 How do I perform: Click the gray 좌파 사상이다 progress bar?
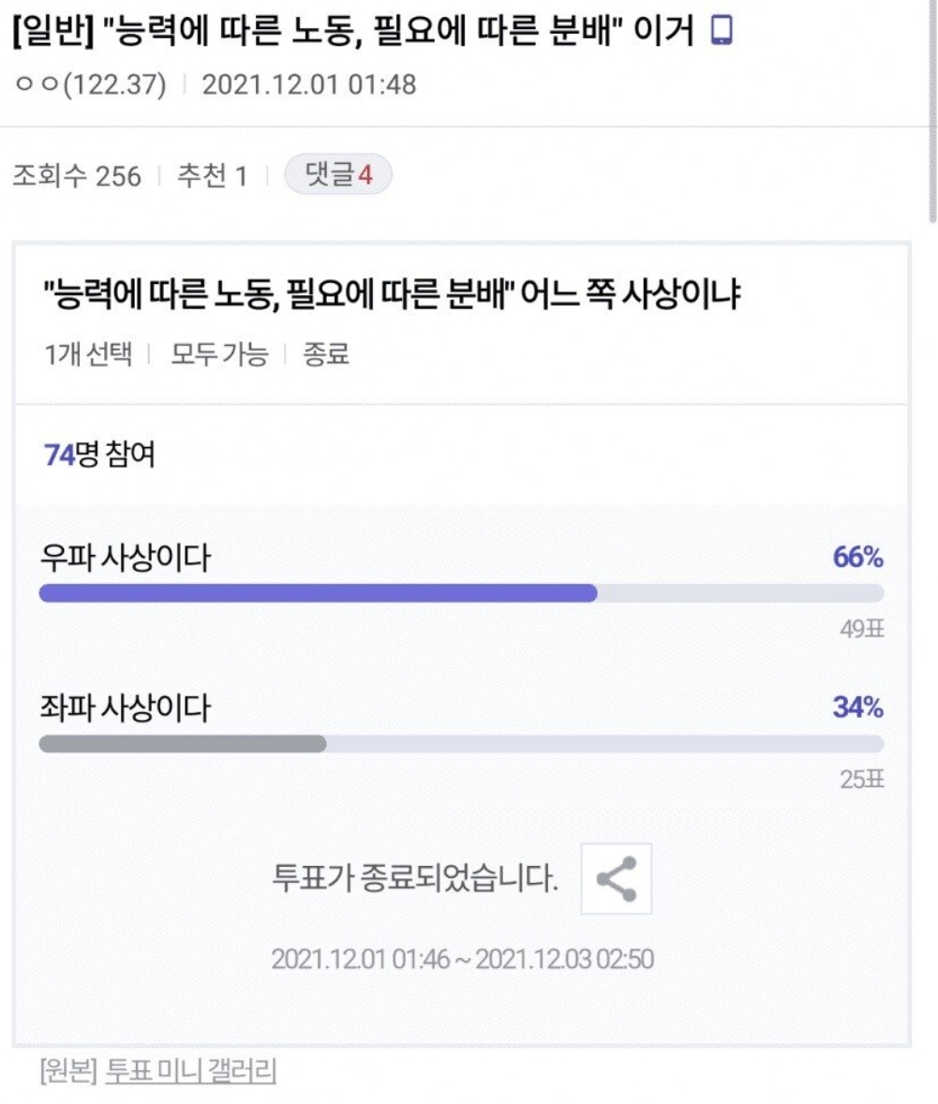click(183, 744)
